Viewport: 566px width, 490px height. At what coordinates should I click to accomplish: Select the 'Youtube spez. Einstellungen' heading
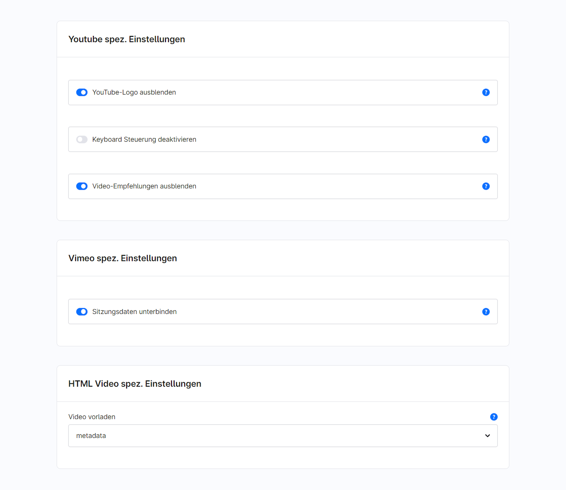[x=127, y=39]
